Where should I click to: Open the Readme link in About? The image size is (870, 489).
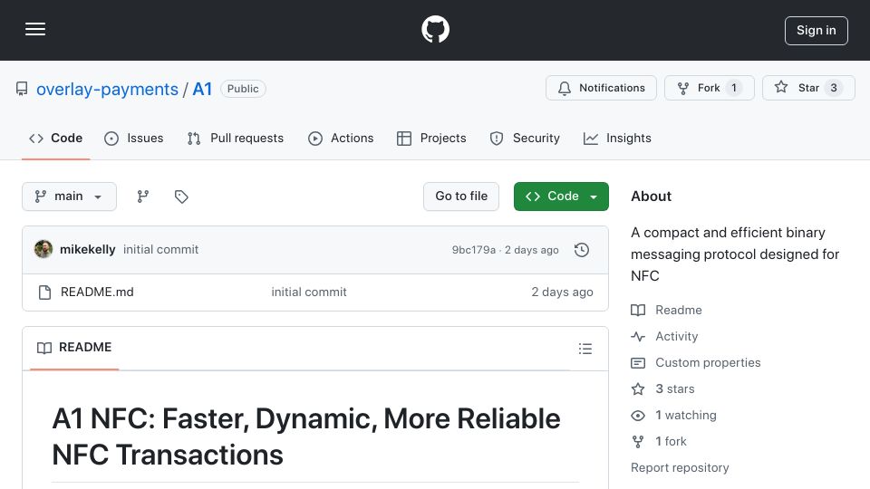(x=679, y=310)
